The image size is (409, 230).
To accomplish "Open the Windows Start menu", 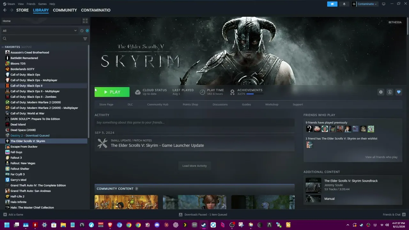I will pos(7,225).
